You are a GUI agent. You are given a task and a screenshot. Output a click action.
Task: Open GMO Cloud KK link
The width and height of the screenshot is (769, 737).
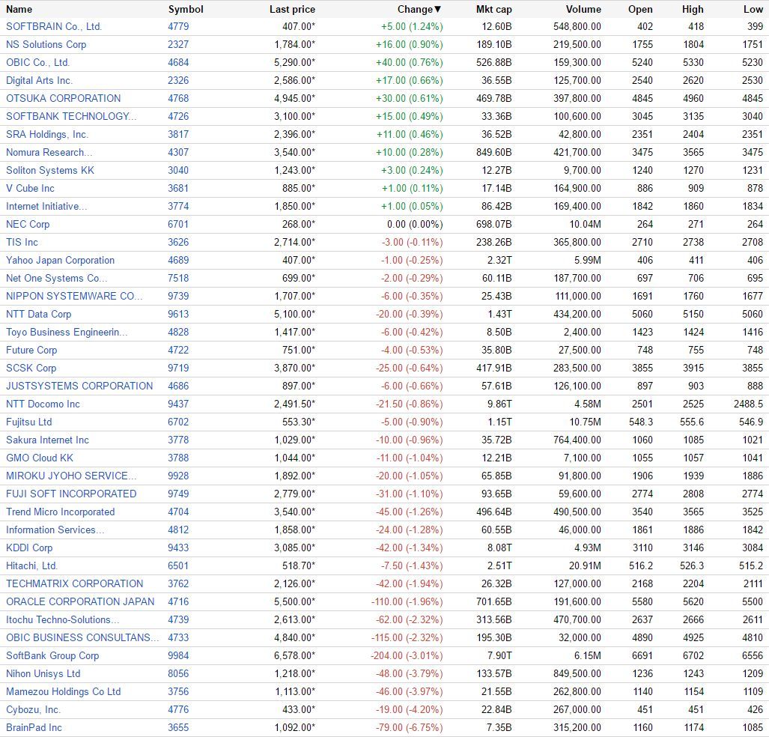39,458
